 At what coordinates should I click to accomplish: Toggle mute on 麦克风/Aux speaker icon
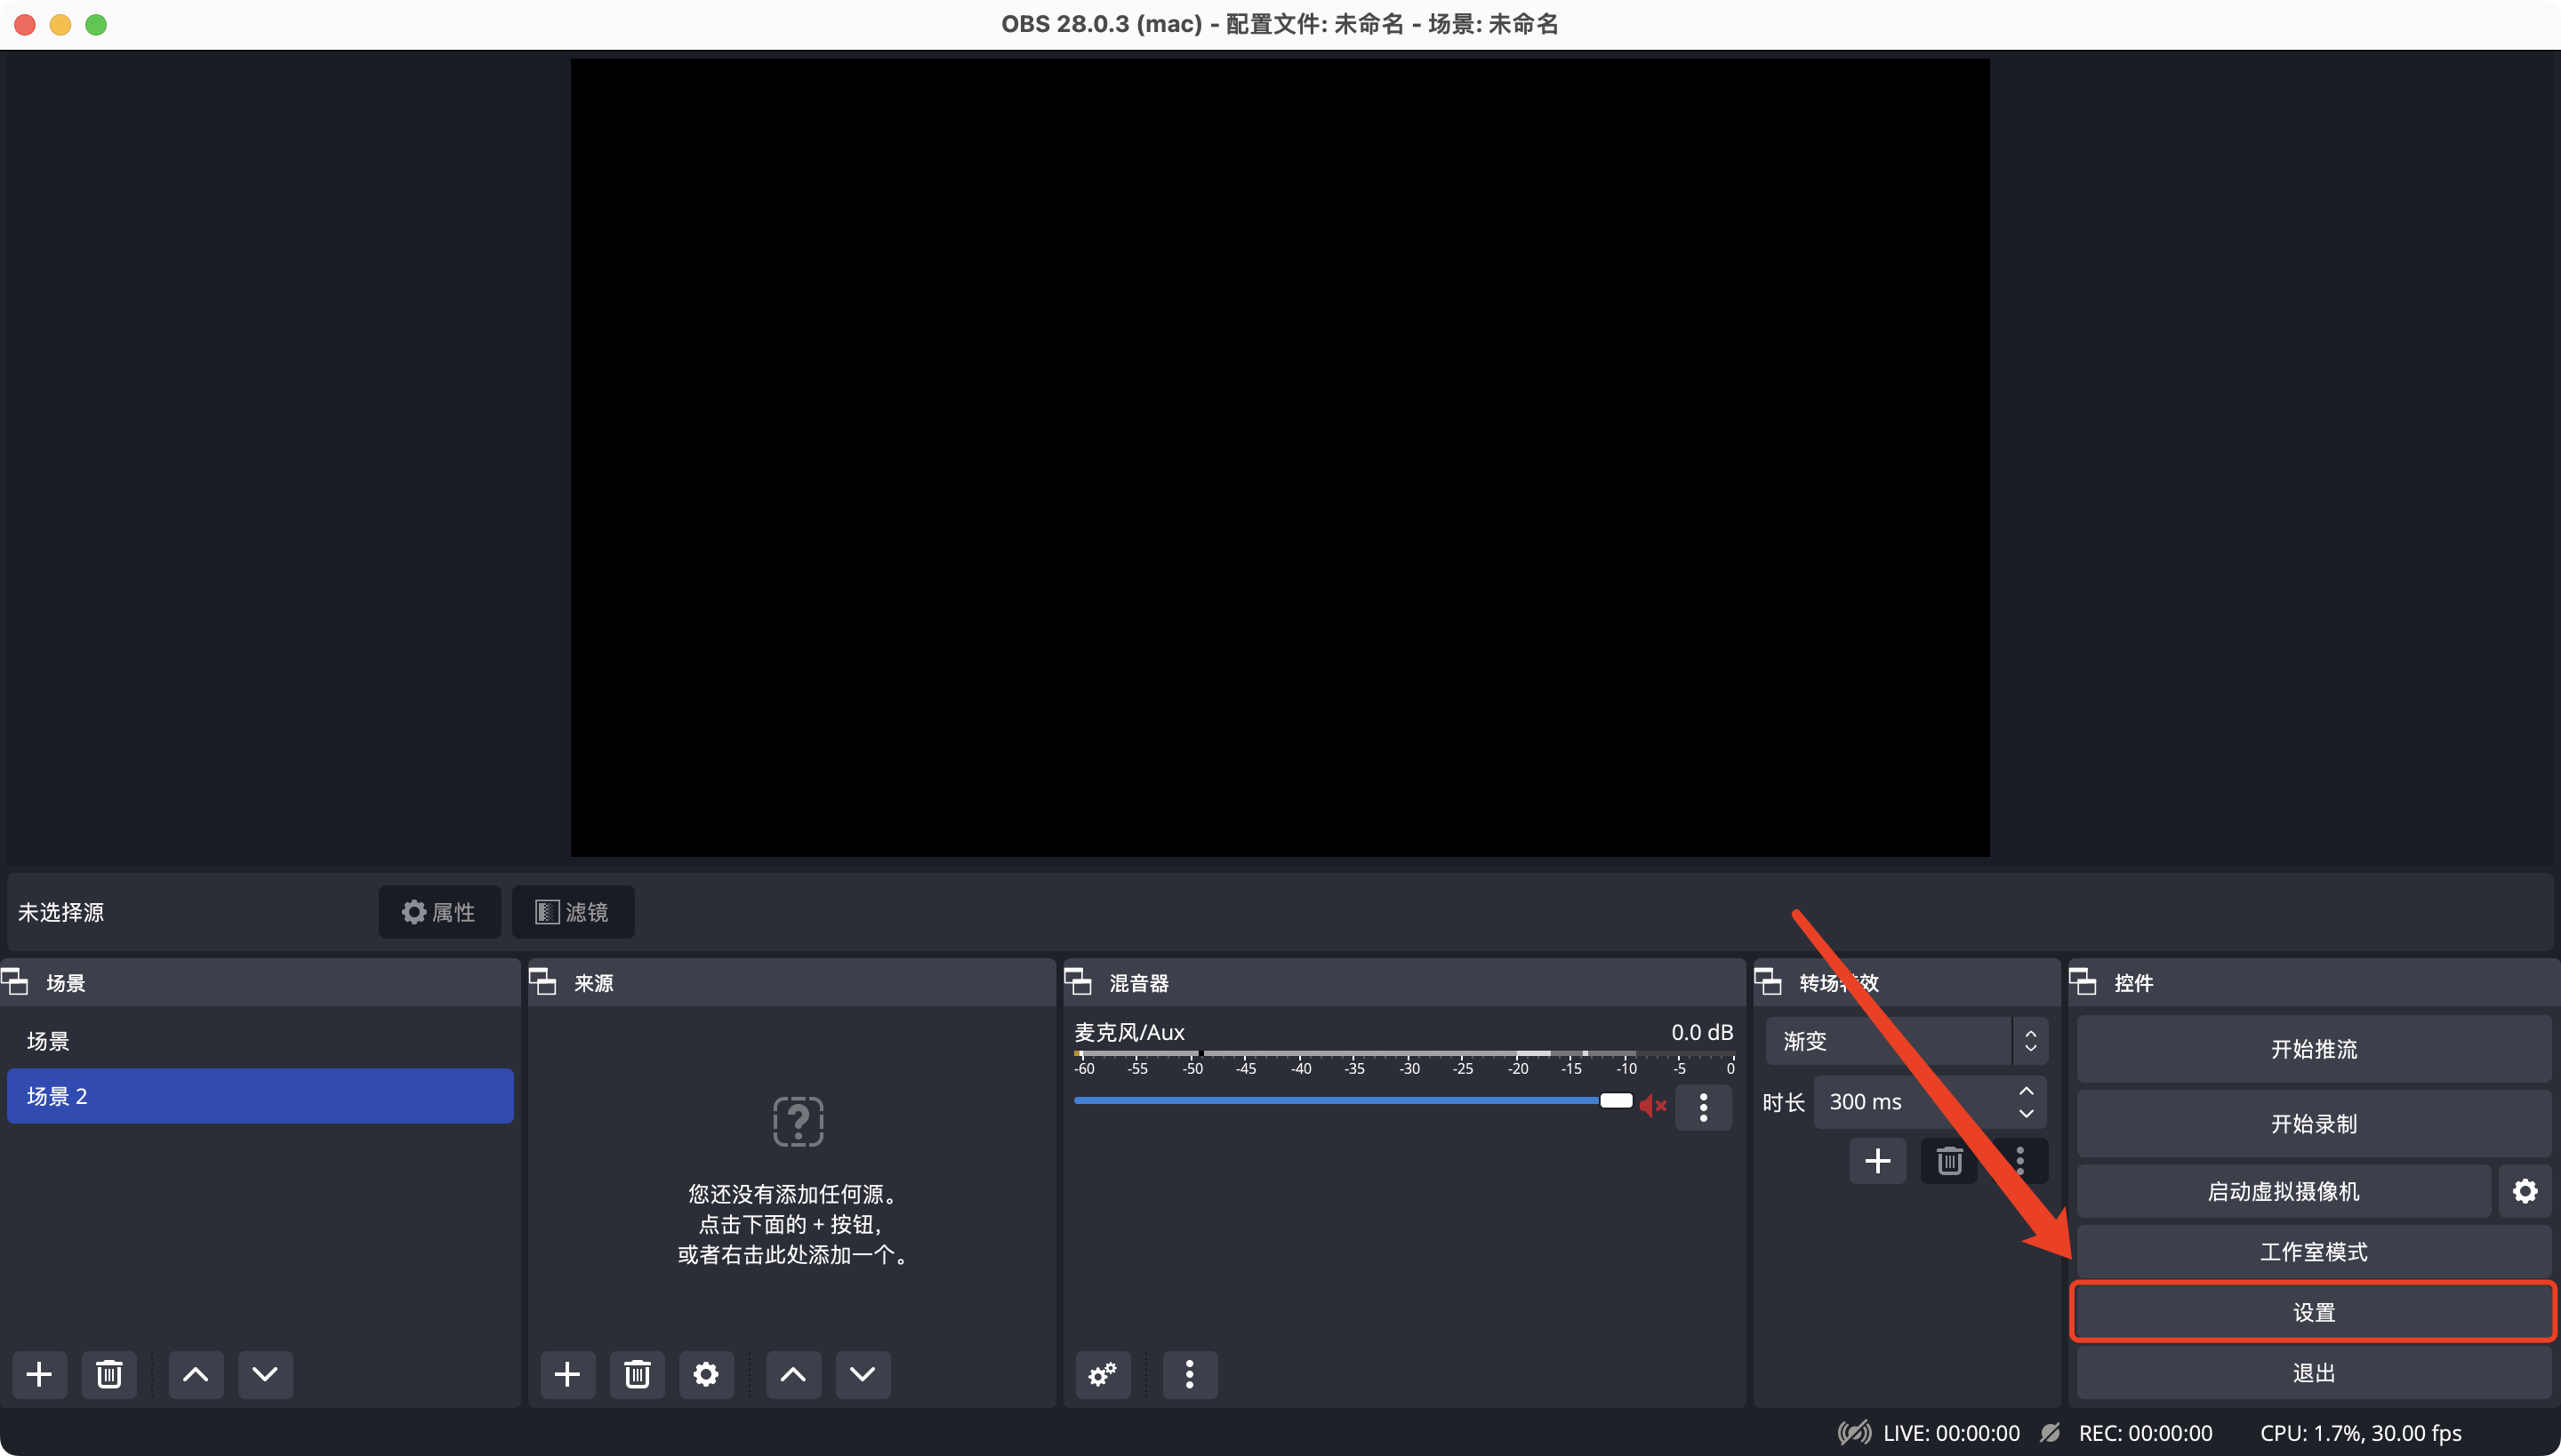pyautogui.click(x=1651, y=1105)
